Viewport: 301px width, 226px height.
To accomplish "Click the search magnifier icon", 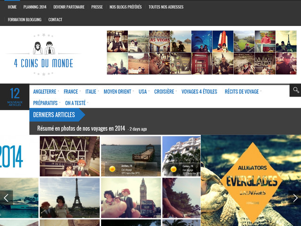I will pos(295,90).
